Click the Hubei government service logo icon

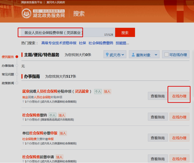tap(26, 13)
